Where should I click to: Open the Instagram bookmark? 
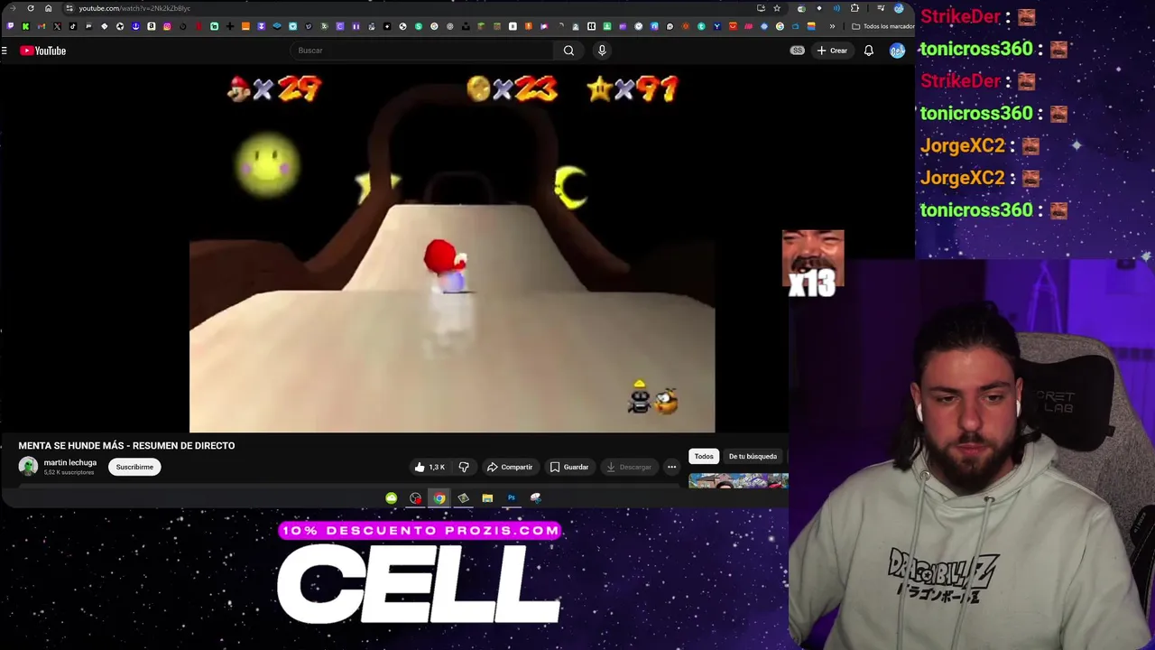167,26
